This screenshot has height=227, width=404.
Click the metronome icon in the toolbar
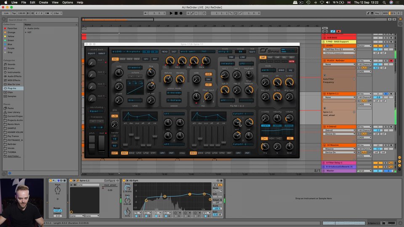[x=47, y=13]
